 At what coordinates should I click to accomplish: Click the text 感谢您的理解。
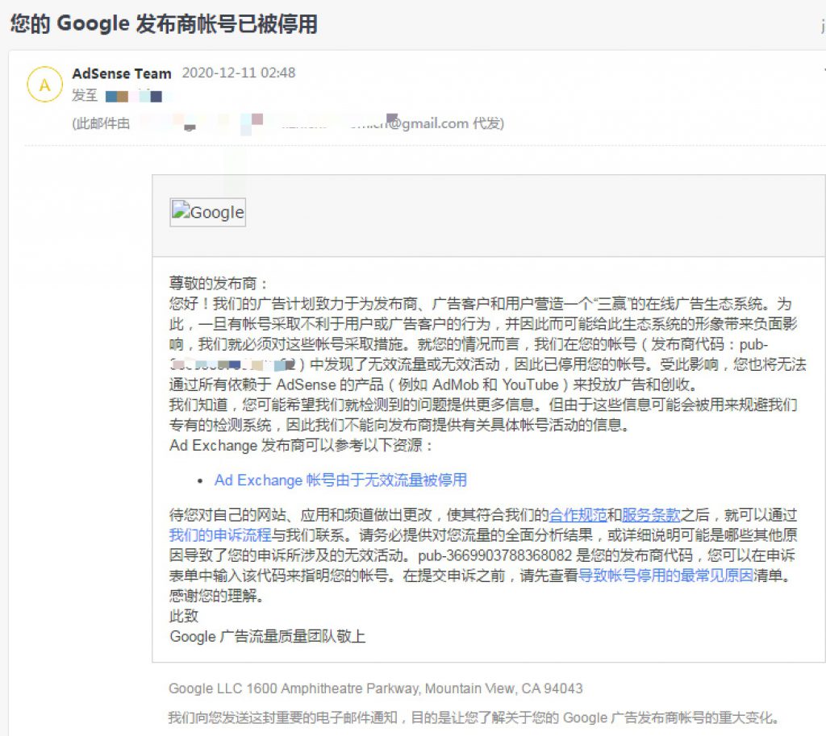[x=216, y=596]
